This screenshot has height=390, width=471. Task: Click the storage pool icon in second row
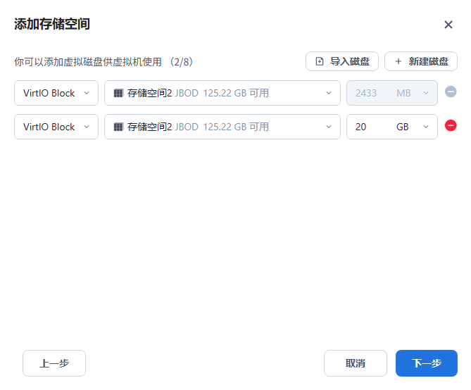[118, 127]
